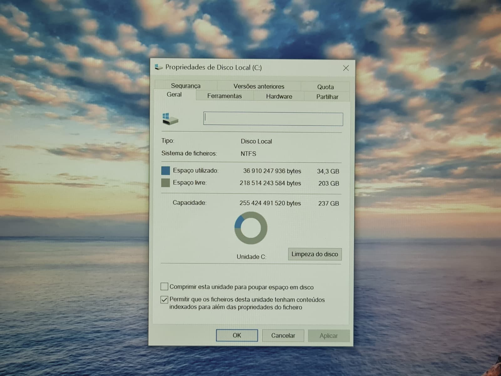This screenshot has height=376, width=501.
Task: Uncheck Permitir que os ficheiros indexados checkbox
Action: tap(164, 300)
